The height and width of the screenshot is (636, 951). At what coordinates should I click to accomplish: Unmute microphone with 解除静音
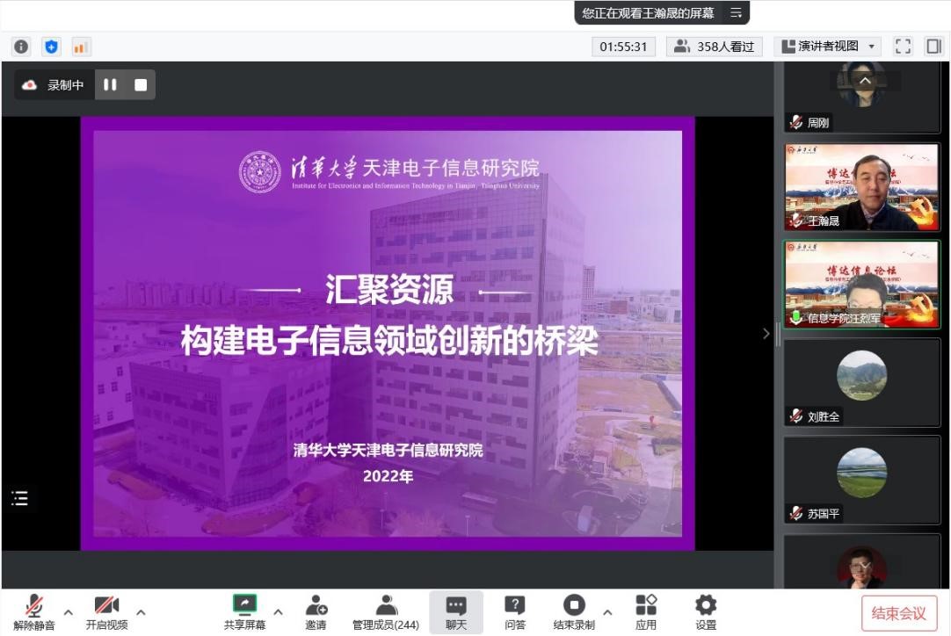[33, 612]
